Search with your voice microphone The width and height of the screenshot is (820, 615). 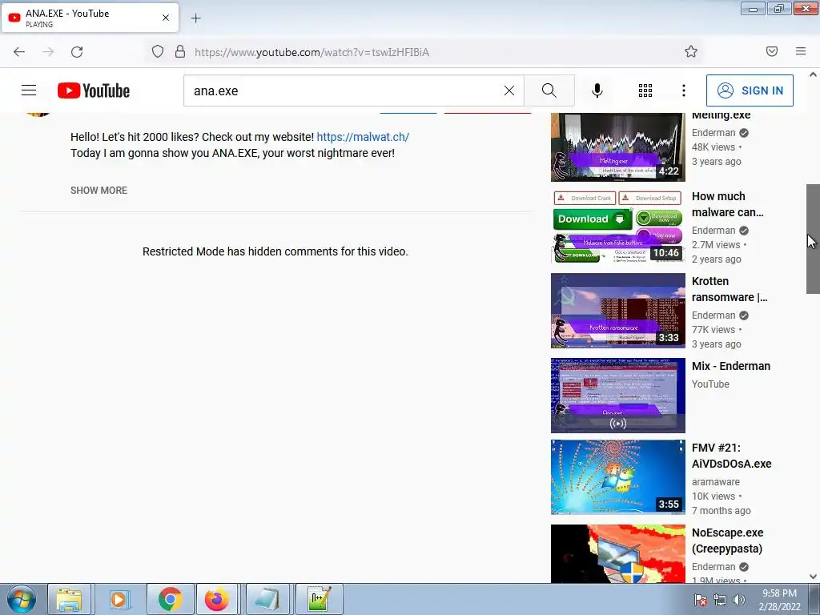coord(597,90)
